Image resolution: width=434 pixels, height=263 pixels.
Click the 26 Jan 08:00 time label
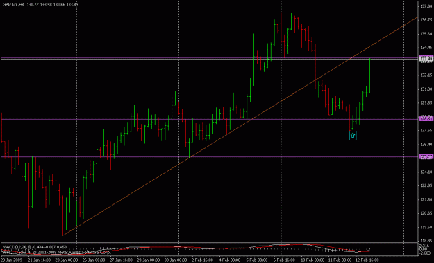tap(94, 260)
